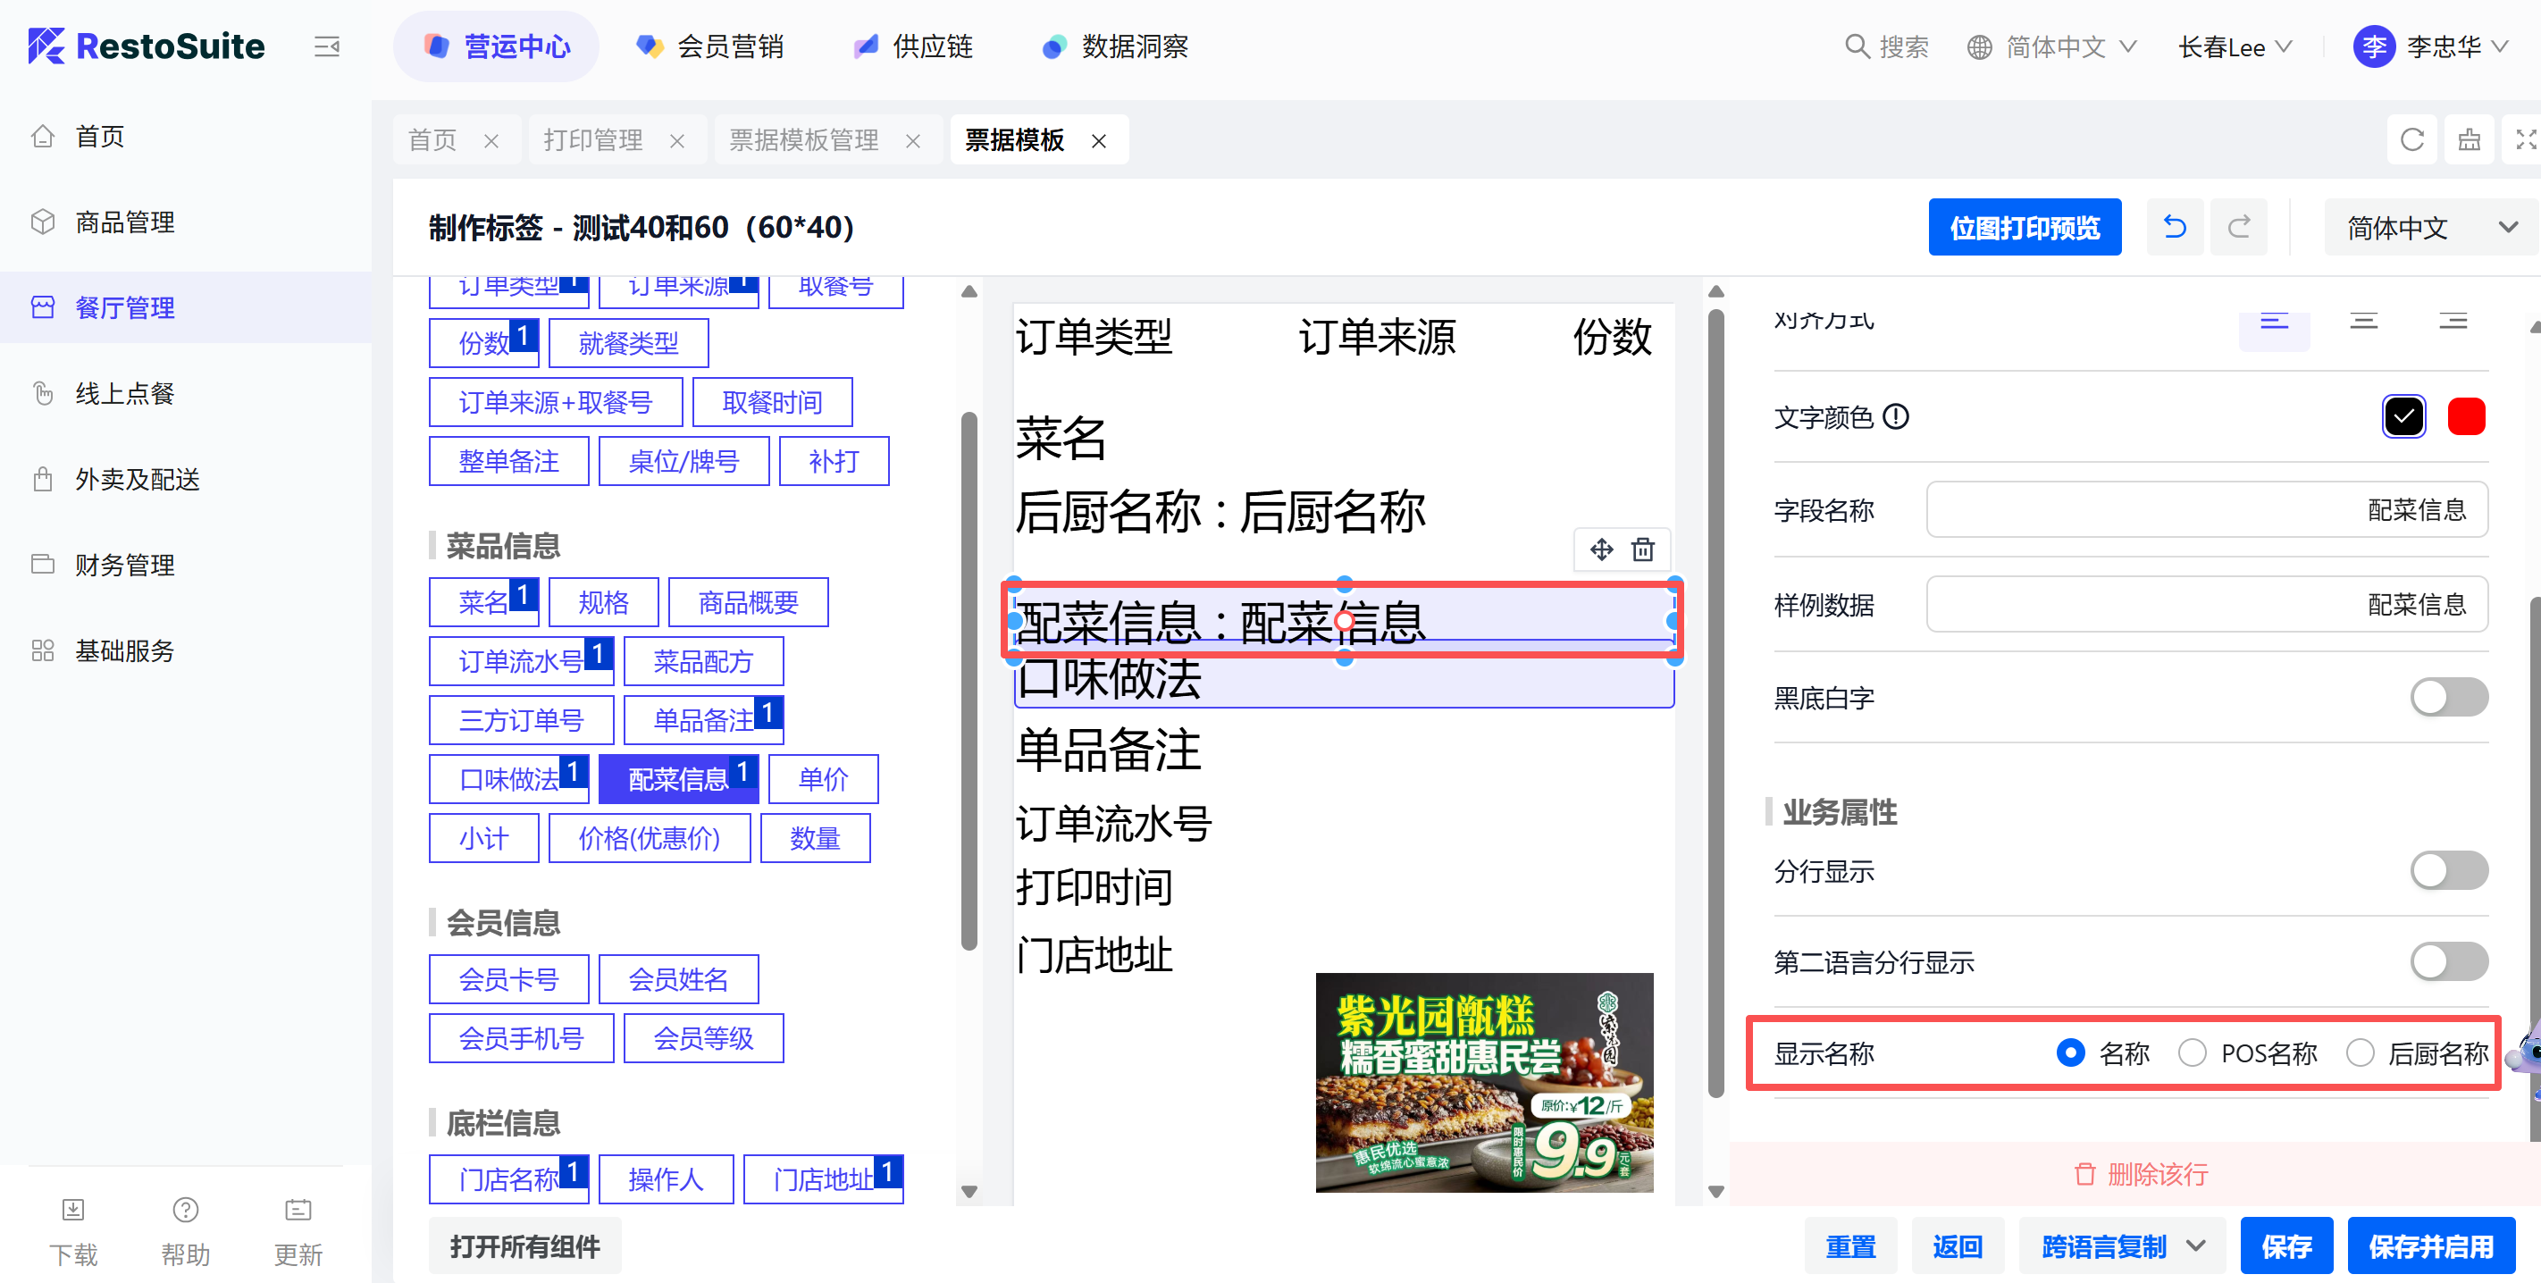Click the move handle icon above field
The image size is (2541, 1283).
tap(1601, 549)
